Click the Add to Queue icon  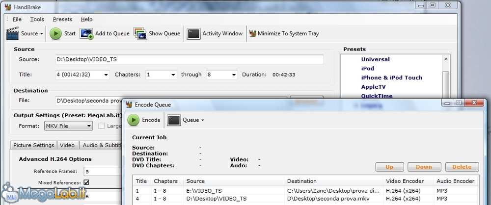[x=86, y=33]
